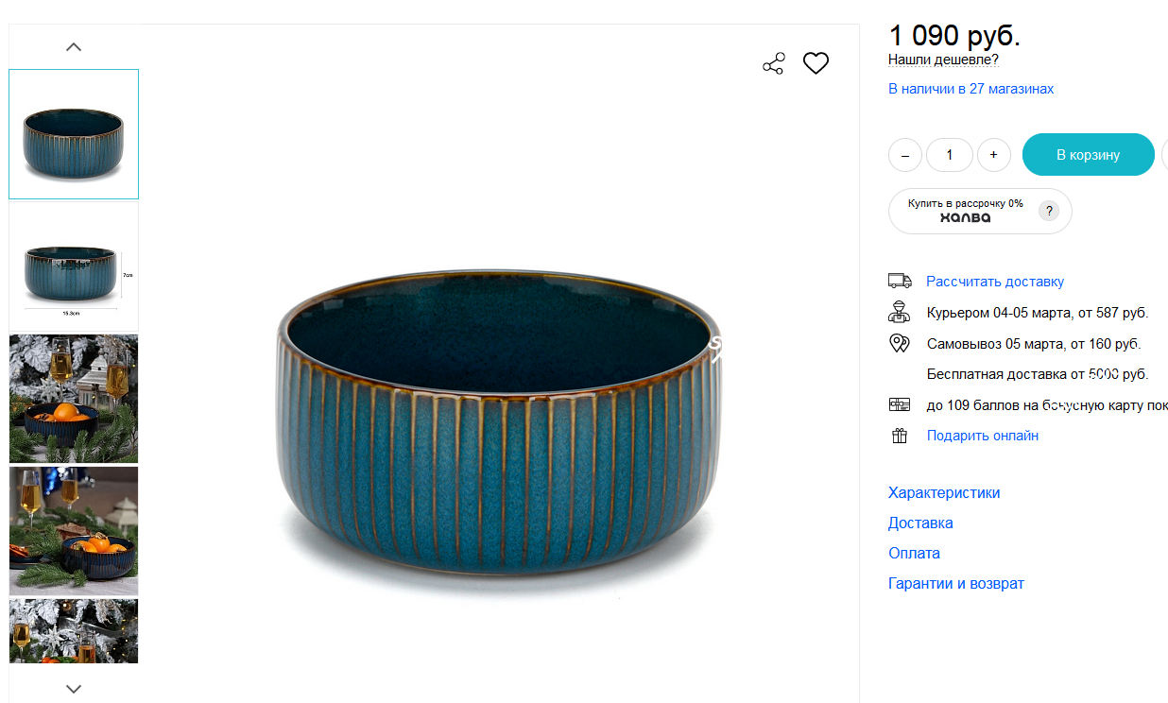1168x703 pixels.
Task: Show more thumbnails with the down chevron
Action: coord(74,688)
